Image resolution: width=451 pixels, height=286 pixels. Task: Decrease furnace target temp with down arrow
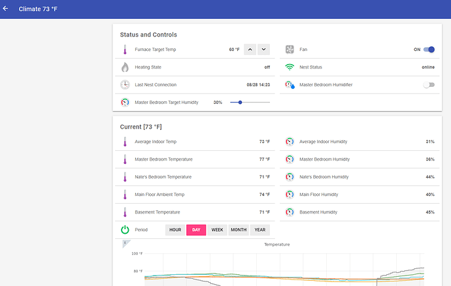point(263,50)
